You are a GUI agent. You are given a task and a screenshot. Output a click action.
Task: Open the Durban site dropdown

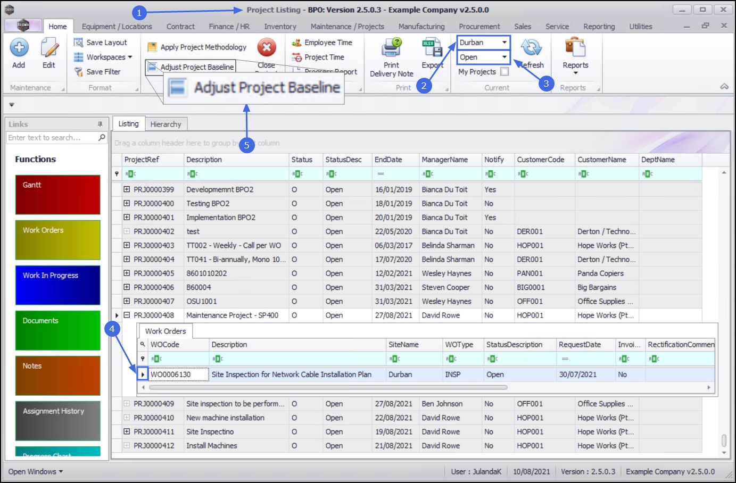504,43
